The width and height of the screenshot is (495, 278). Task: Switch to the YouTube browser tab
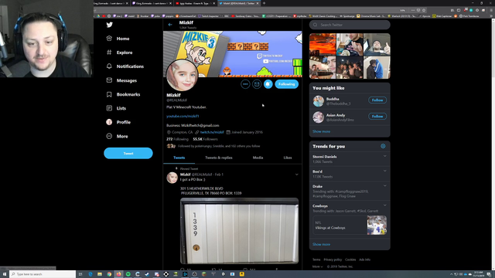(x=195, y=3)
